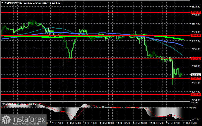Image resolution: width=202 pixels, height=126 pixels.
Task: Click the red horizontal line at 2274.93
Action: coord(95,95)
